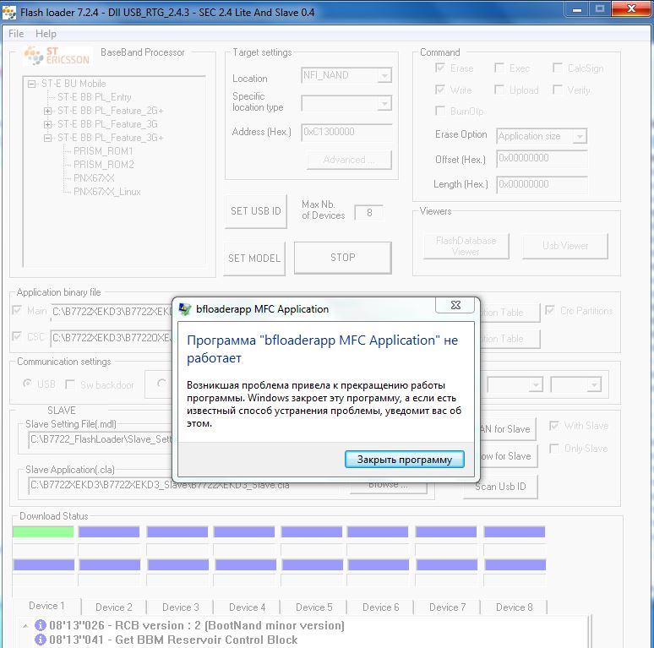
Task: Toggle the Erase checkbox
Action: click(439, 68)
